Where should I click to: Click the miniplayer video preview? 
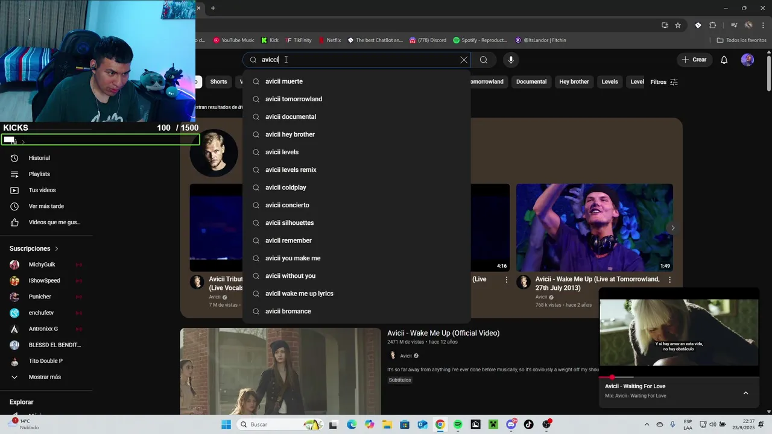679,333
